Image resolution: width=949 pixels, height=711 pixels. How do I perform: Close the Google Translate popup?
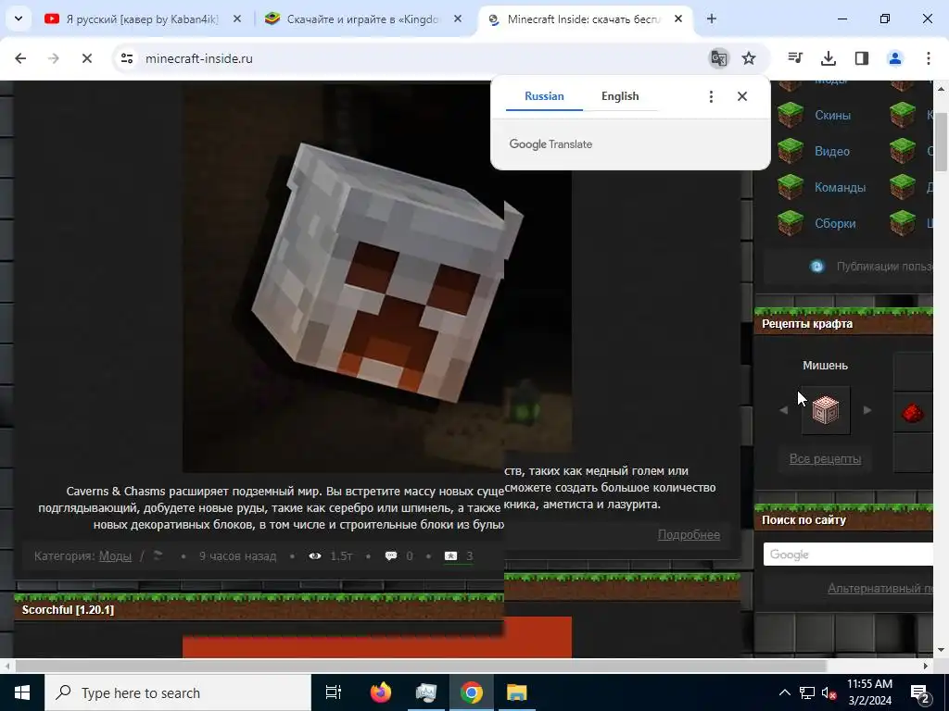point(742,96)
